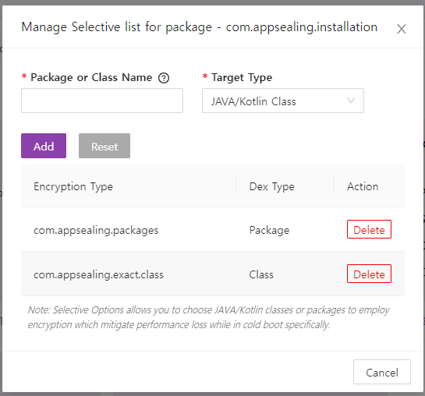Delete the com.appsealing.packages entry

click(369, 229)
